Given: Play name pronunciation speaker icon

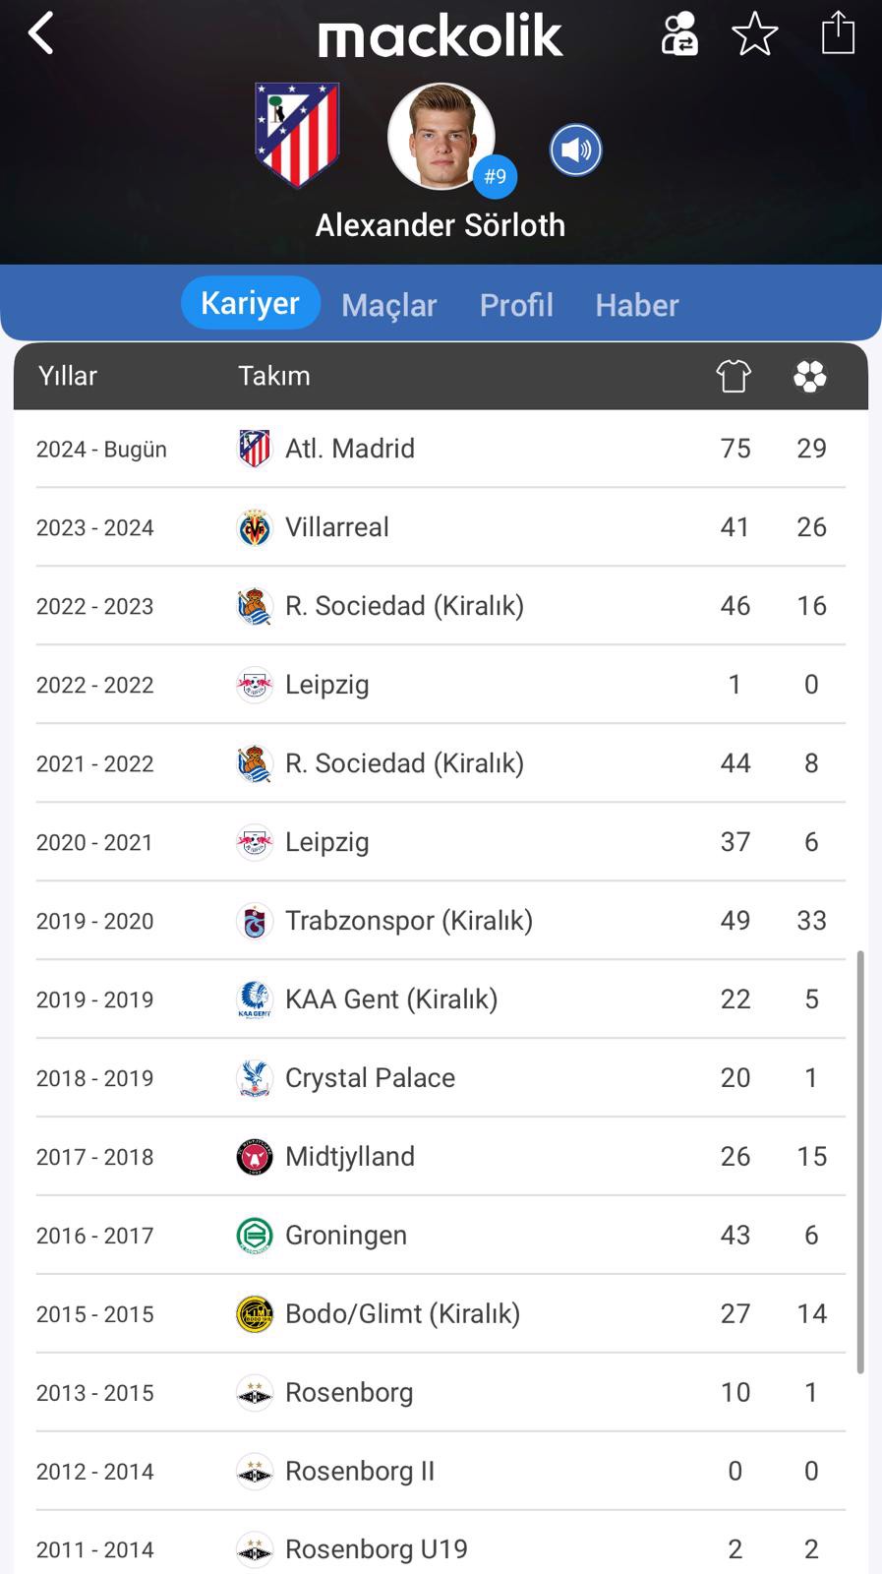Looking at the screenshot, I should click(575, 151).
